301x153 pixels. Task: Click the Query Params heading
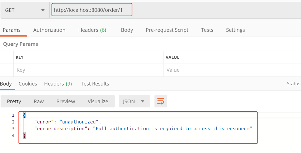(x=21, y=44)
